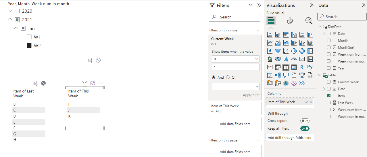Insert an R script visual
This screenshot has width=367, height=157.
302,67
